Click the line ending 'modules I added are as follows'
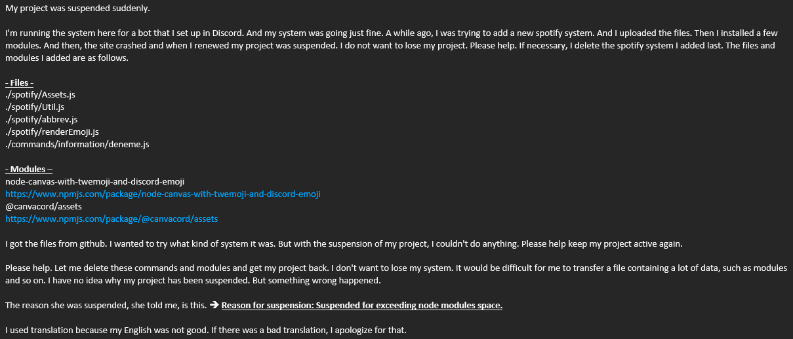 [67, 58]
